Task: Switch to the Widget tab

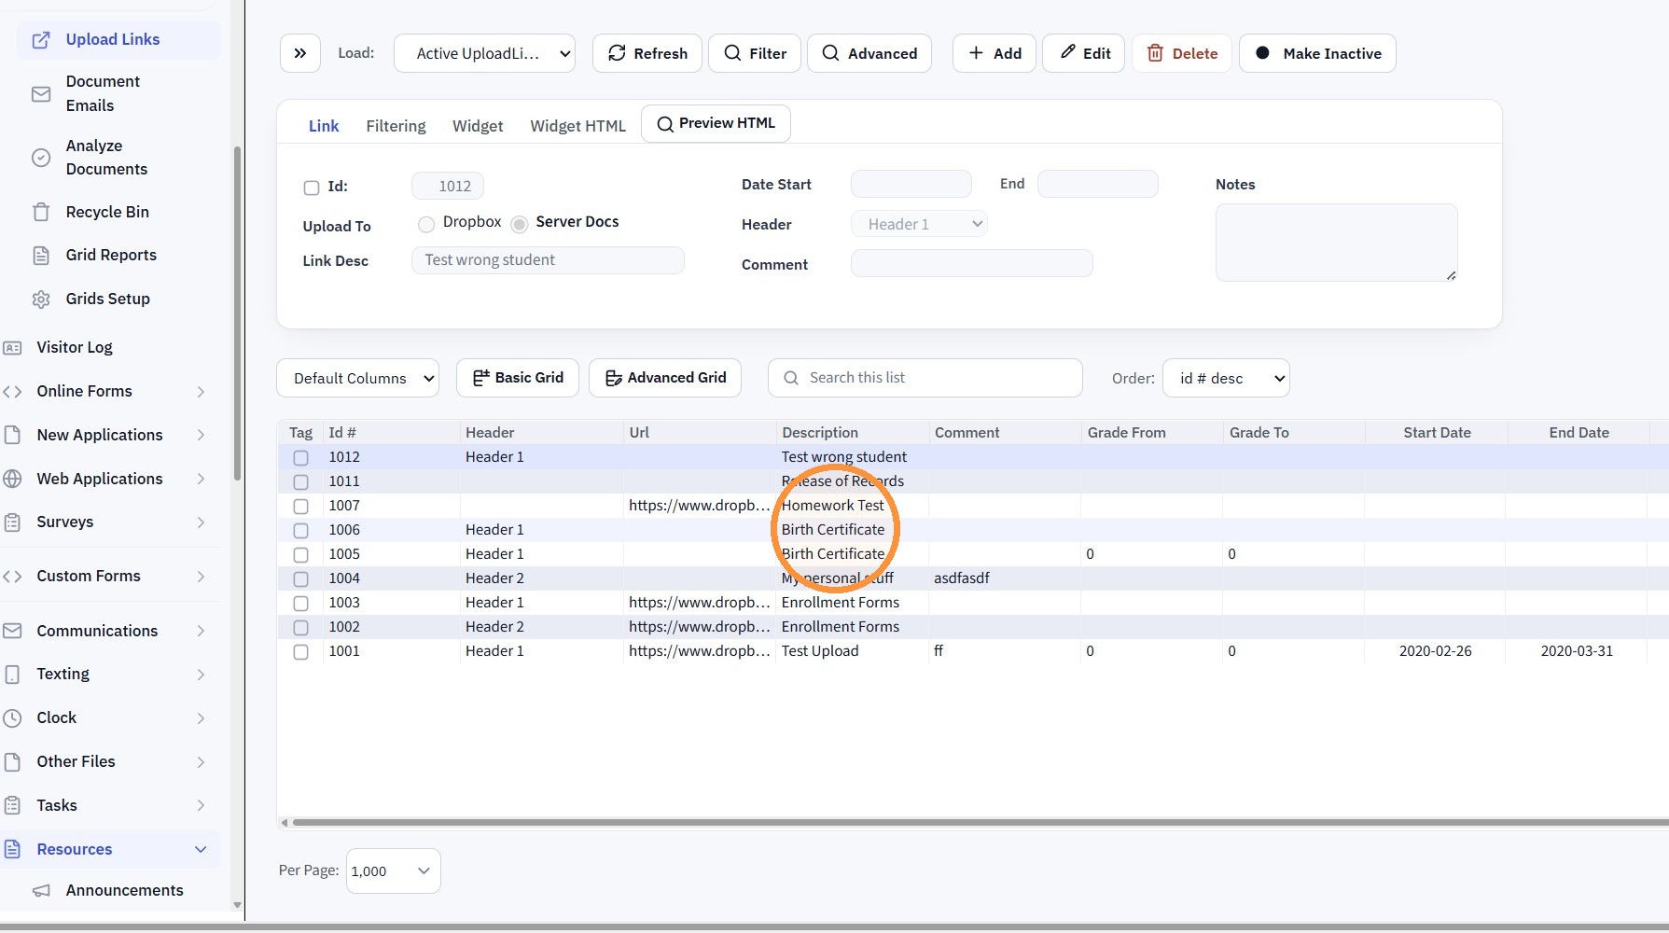Action: 478,126
